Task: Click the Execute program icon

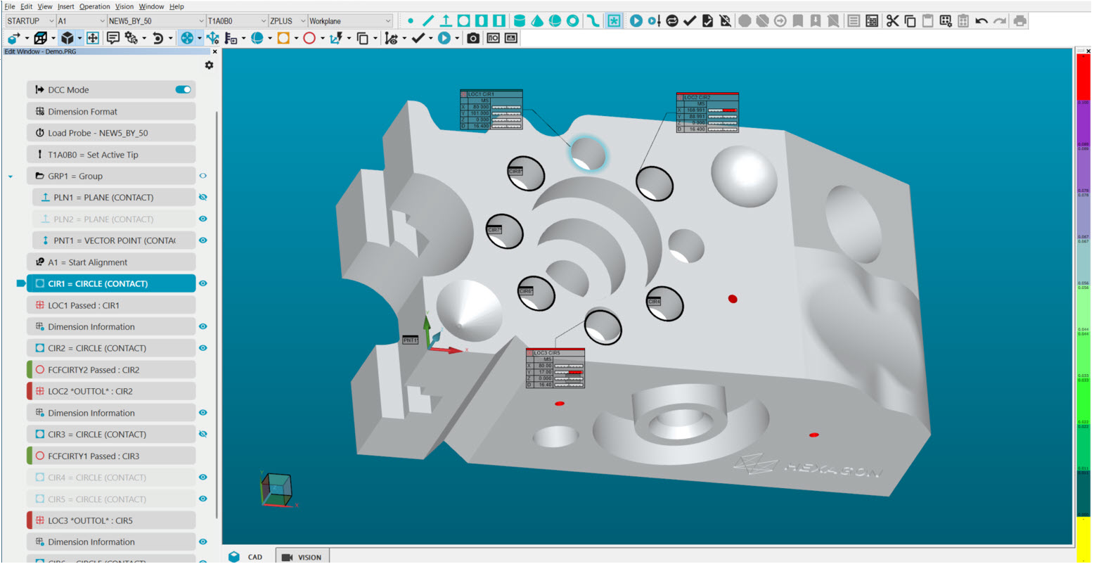Action: tap(635, 20)
